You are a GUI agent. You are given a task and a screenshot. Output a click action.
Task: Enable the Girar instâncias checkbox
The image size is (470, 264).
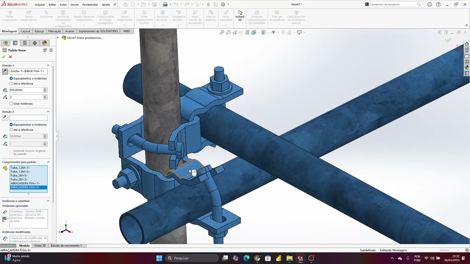(11, 104)
